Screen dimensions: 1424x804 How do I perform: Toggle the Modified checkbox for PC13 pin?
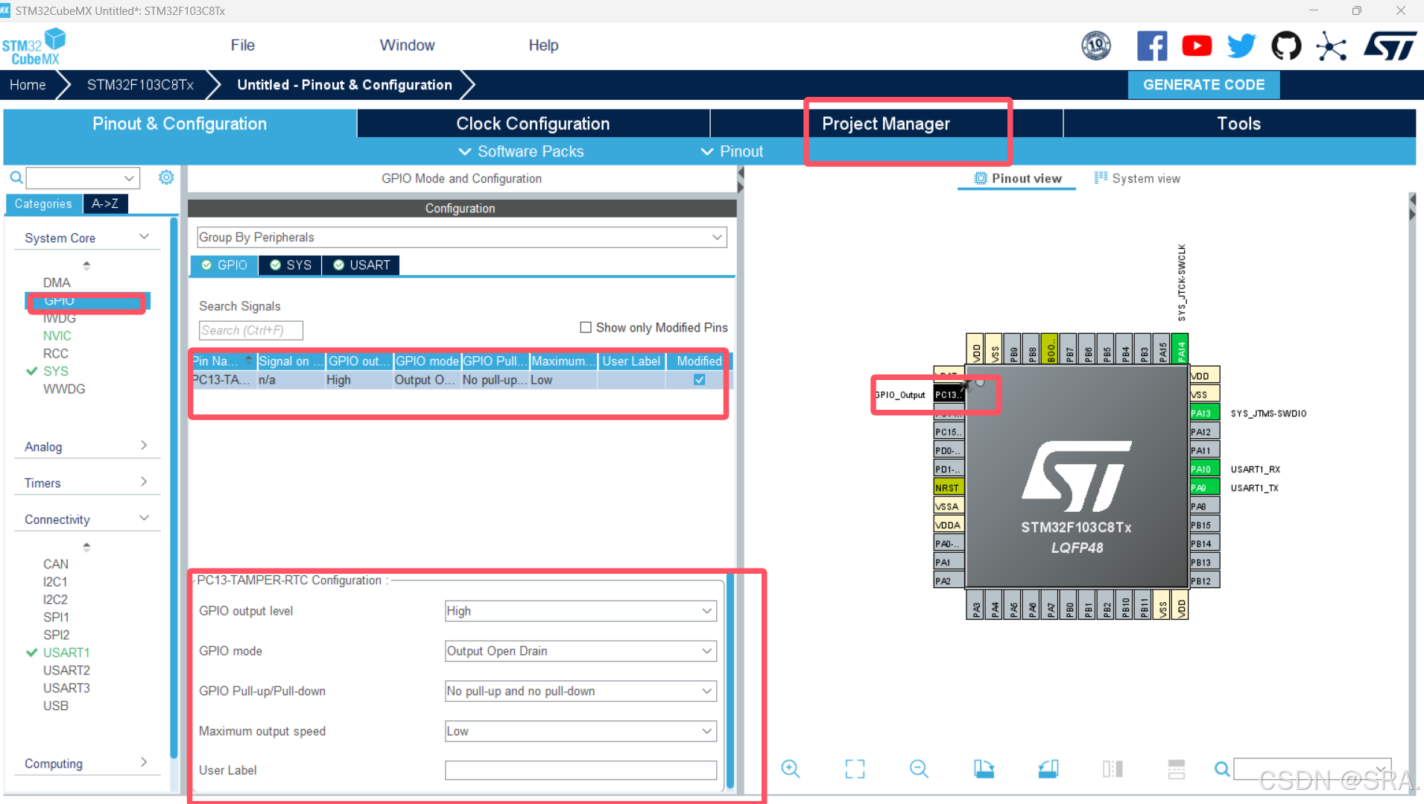(698, 379)
